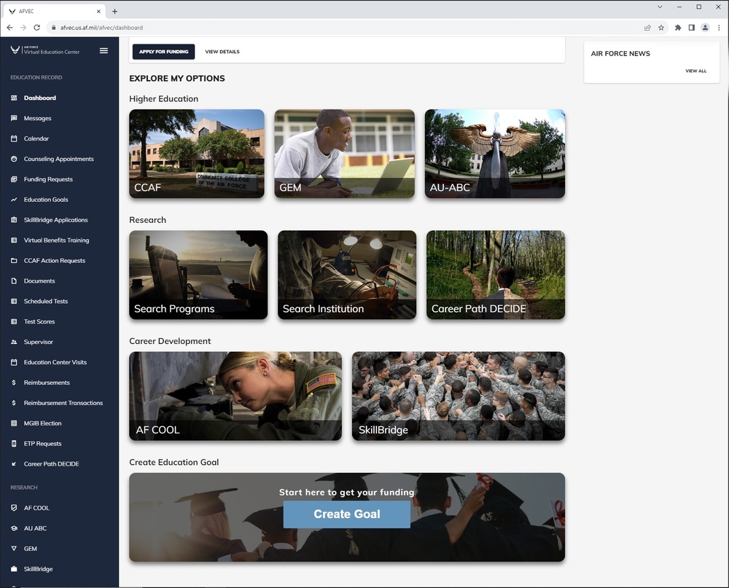Viewport: 729px width, 588px height.
Task: Open the GEM higher education card
Action: coord(345,154)
